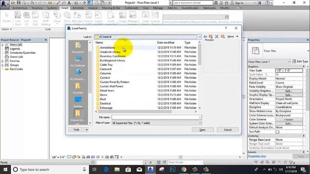Open Imperial Library in places sidebar

click(x=78, y=116)
